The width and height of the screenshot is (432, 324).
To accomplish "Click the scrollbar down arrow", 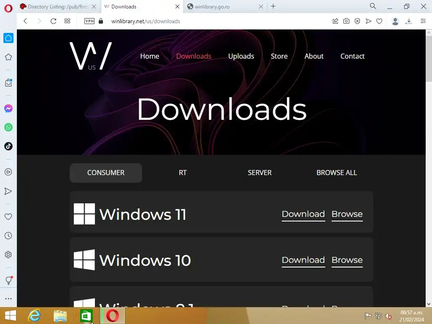I will [x=429, y=304].
